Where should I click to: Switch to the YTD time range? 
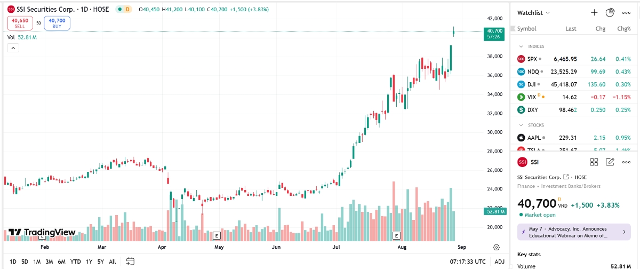tap(76, 262)
